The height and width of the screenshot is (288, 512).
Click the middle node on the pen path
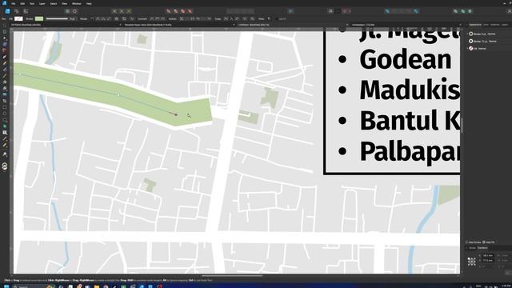point(118,95)
